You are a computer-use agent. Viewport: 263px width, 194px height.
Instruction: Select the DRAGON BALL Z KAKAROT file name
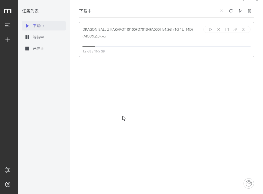point(137,33)
